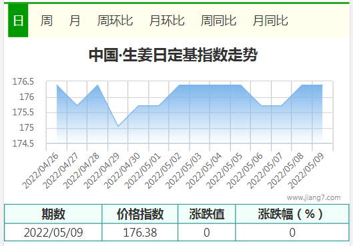Click y-axis label 175.5
Viewport: 353px width, 246px height.
(23, 112)
